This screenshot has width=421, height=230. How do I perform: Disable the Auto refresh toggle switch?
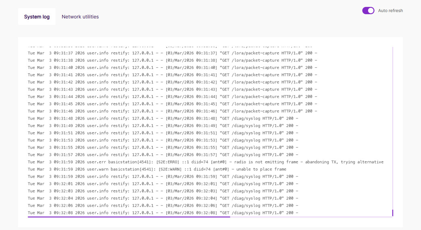click(x=368, y=10)
